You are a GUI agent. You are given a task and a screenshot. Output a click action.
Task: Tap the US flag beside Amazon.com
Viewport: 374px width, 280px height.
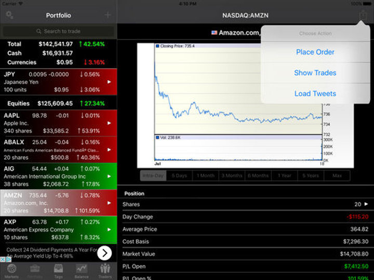214,33
